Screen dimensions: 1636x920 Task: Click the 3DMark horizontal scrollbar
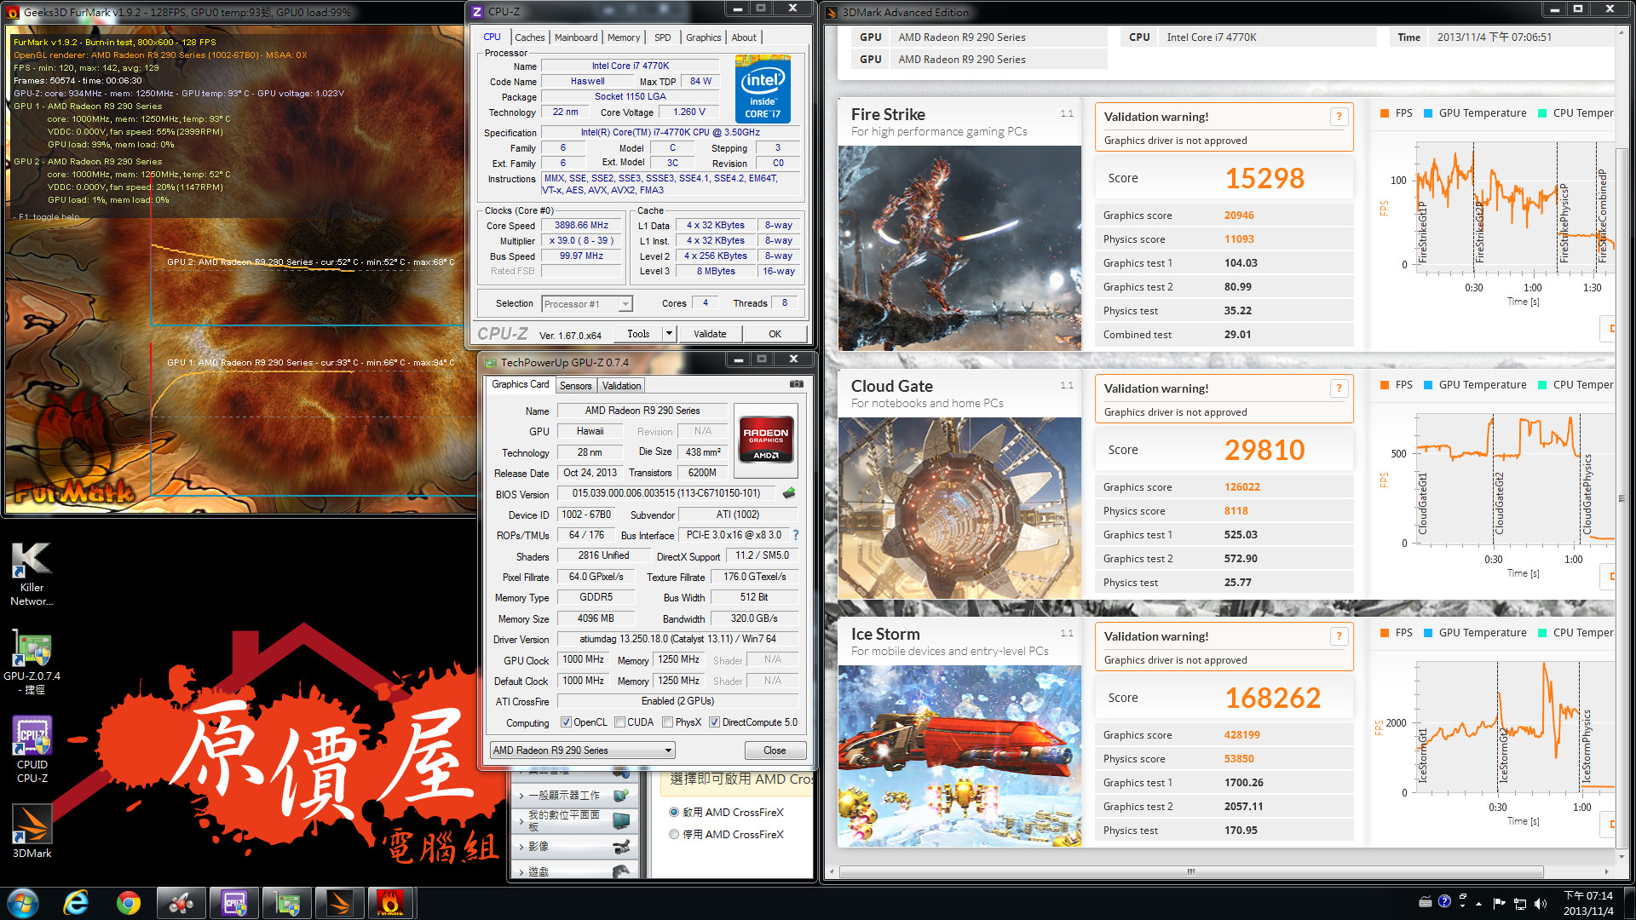[1190, 871]
